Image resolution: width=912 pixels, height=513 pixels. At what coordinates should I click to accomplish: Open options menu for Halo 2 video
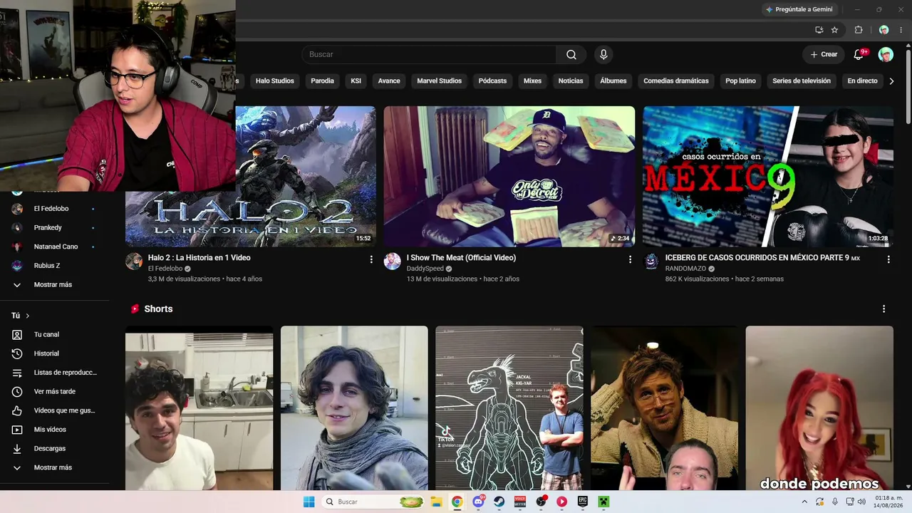point(371,260)
